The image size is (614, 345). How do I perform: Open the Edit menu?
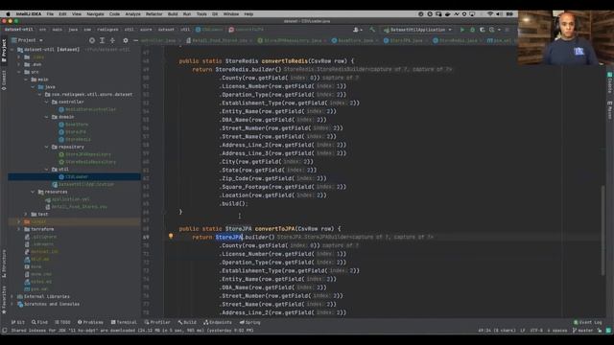point(62,13)
